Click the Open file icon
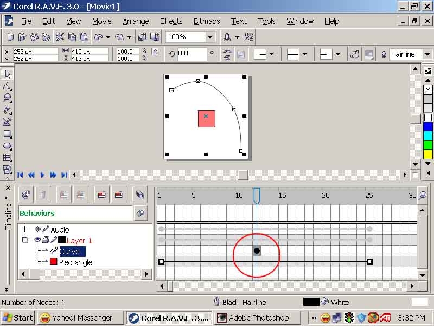 [x=22, y=37]
